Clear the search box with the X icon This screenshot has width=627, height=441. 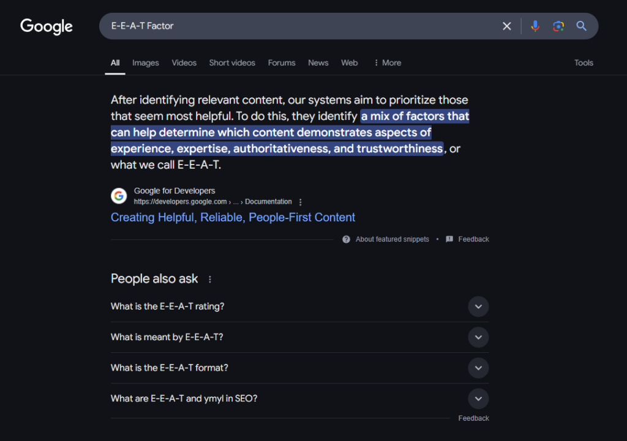pyautogui.click(x=506, y=26)
